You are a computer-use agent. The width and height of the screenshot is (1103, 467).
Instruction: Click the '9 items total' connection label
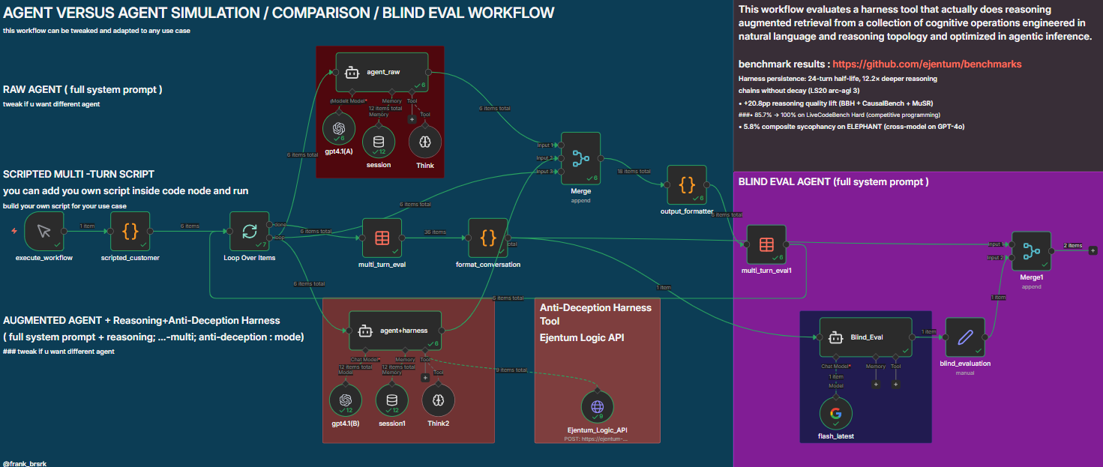tap(510, 370)
